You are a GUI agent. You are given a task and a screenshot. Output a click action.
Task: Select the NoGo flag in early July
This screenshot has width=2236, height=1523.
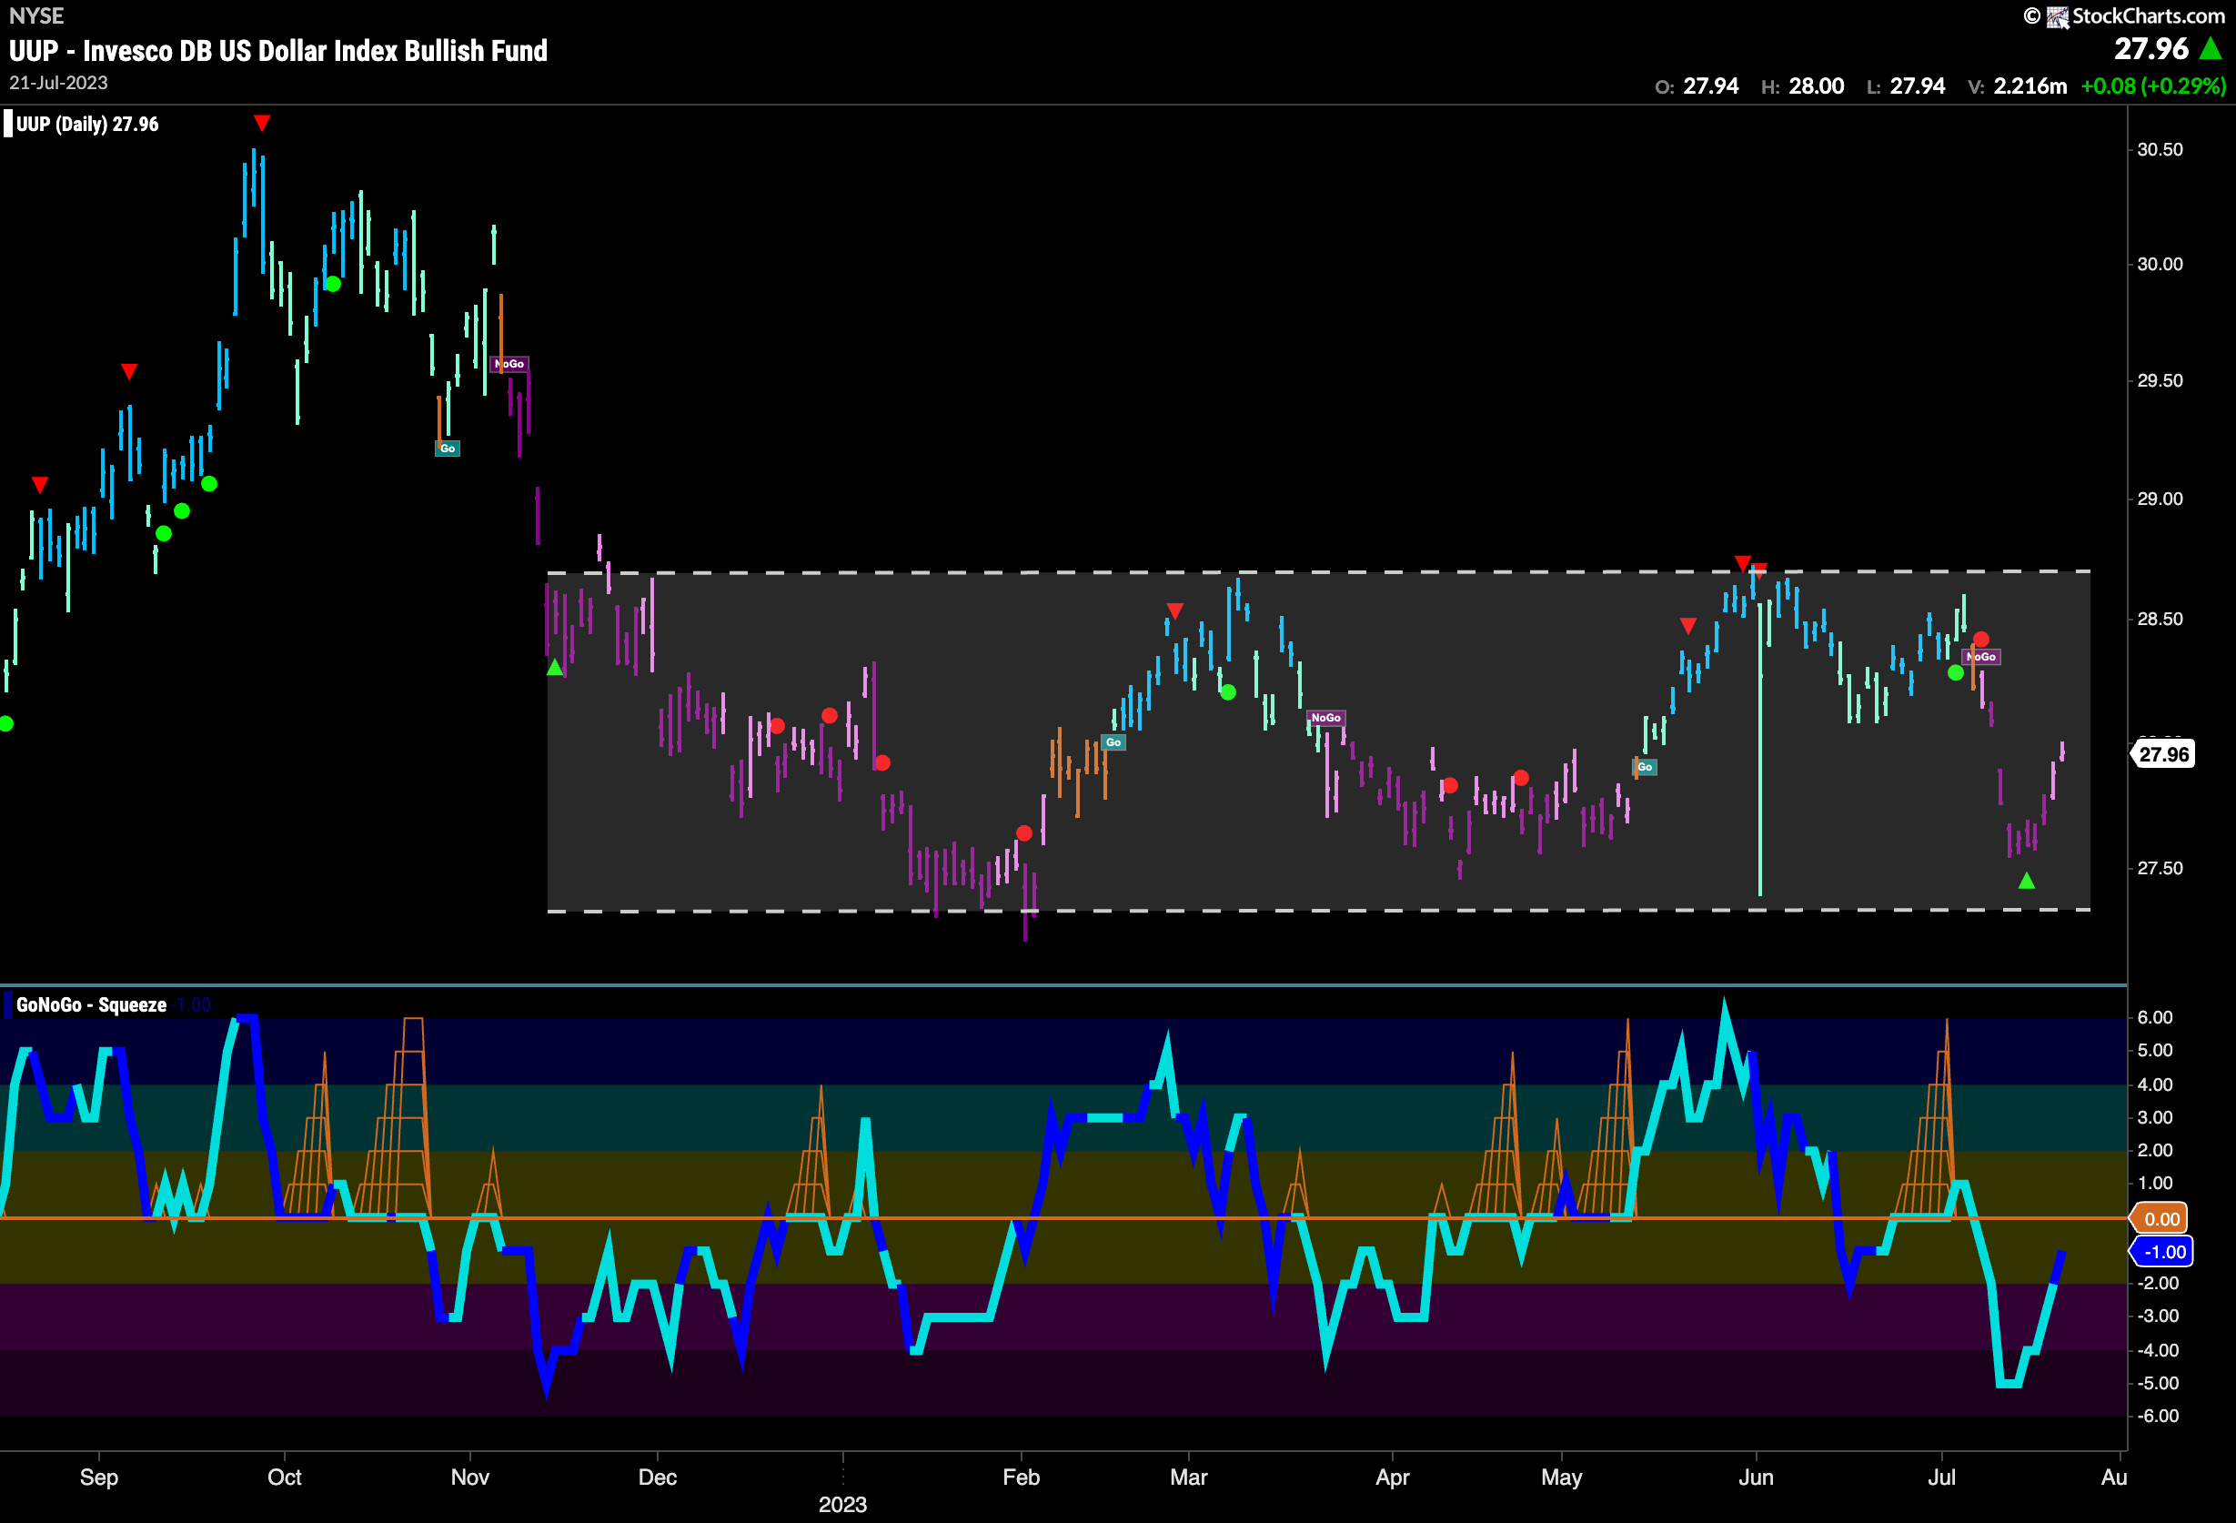1982,656
